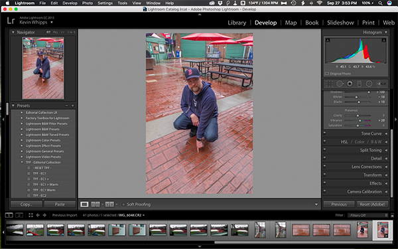Click the Navigator preview image
This screenshot has height=249, width=398.
tap(43, 68)
